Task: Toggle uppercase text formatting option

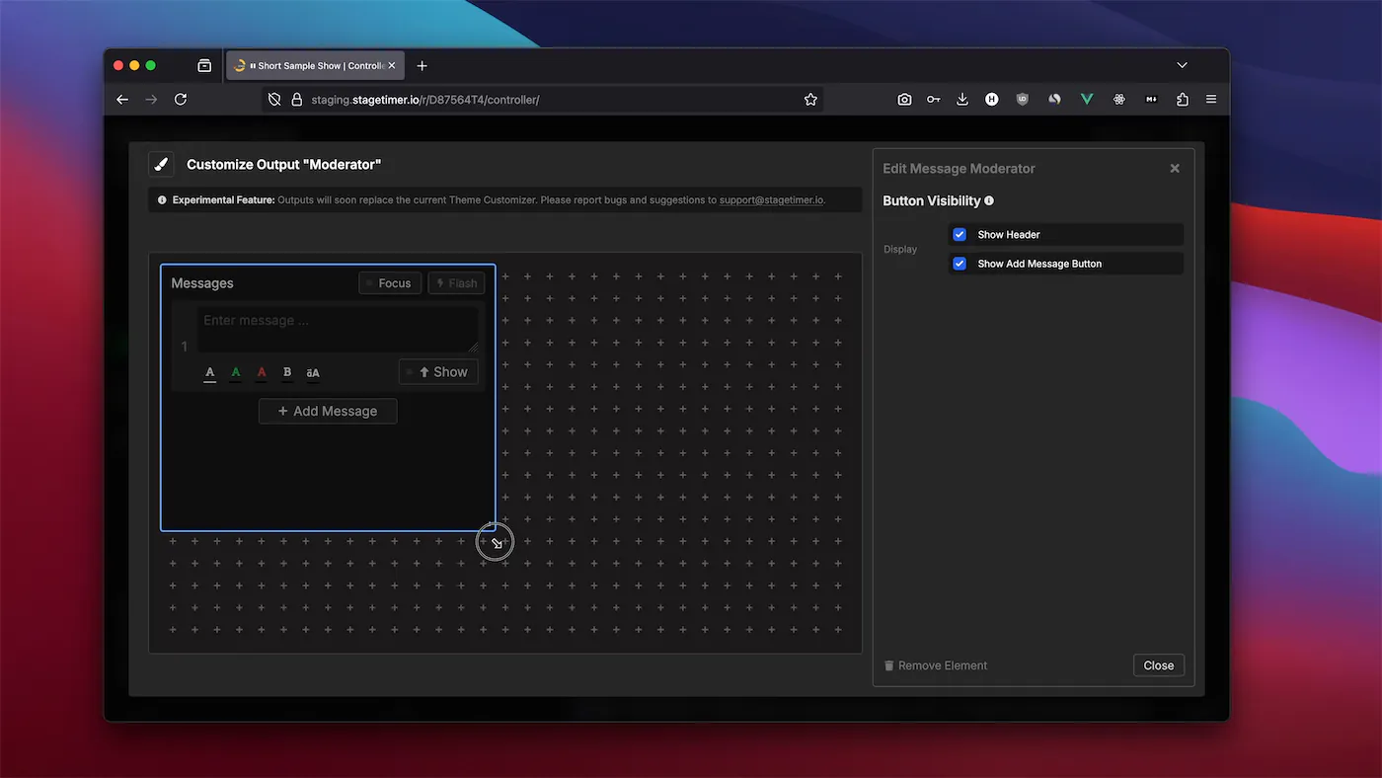Action: click(313, 372)
